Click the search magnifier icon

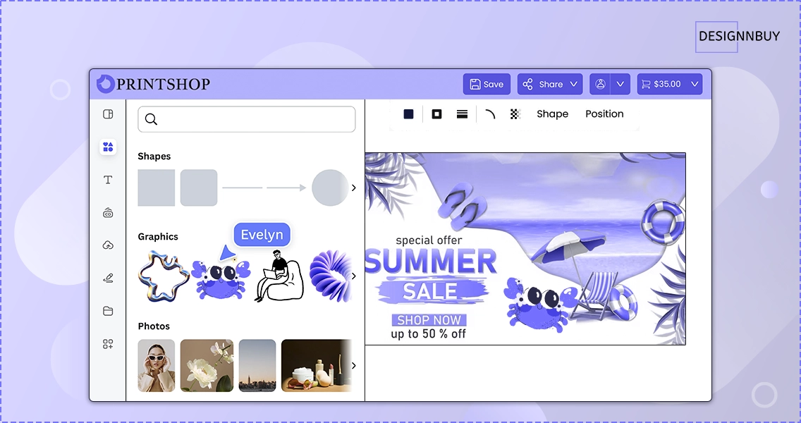151,120
